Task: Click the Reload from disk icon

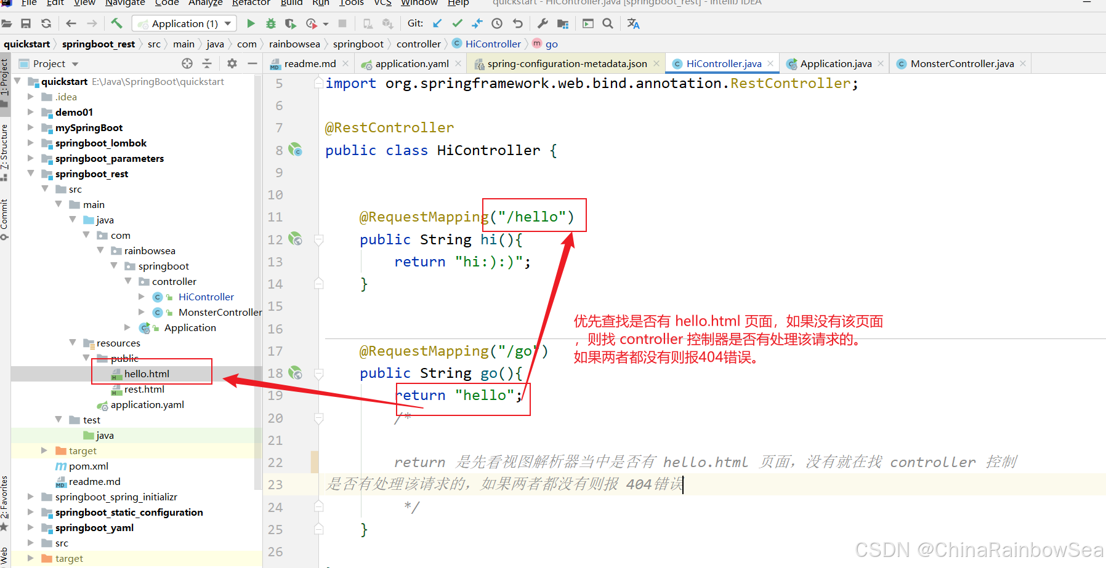Action: tap(46, 23)
